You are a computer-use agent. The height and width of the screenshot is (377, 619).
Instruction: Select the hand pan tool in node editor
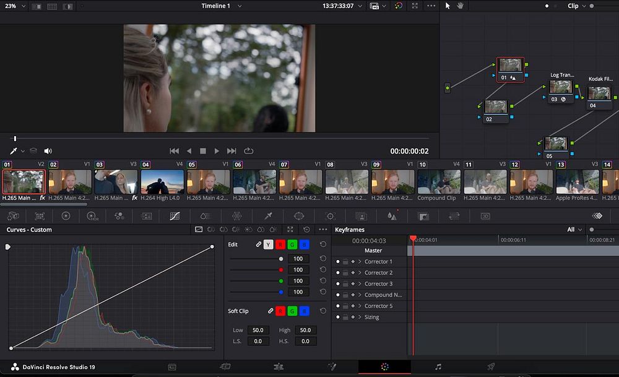[460, 6]
